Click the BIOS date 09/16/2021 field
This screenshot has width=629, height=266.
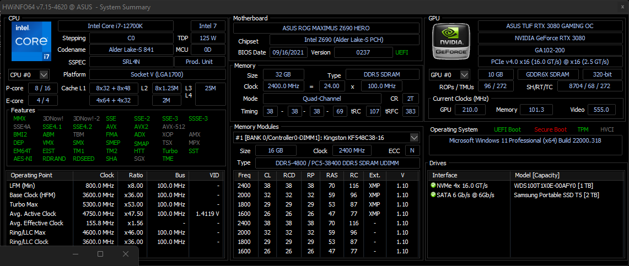(289, 52)
